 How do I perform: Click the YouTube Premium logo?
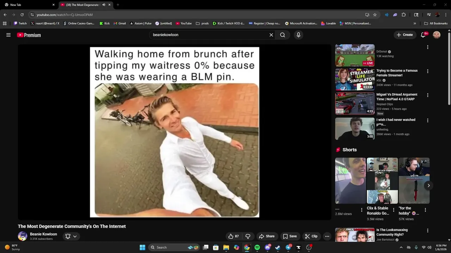[x=29, y=35]
